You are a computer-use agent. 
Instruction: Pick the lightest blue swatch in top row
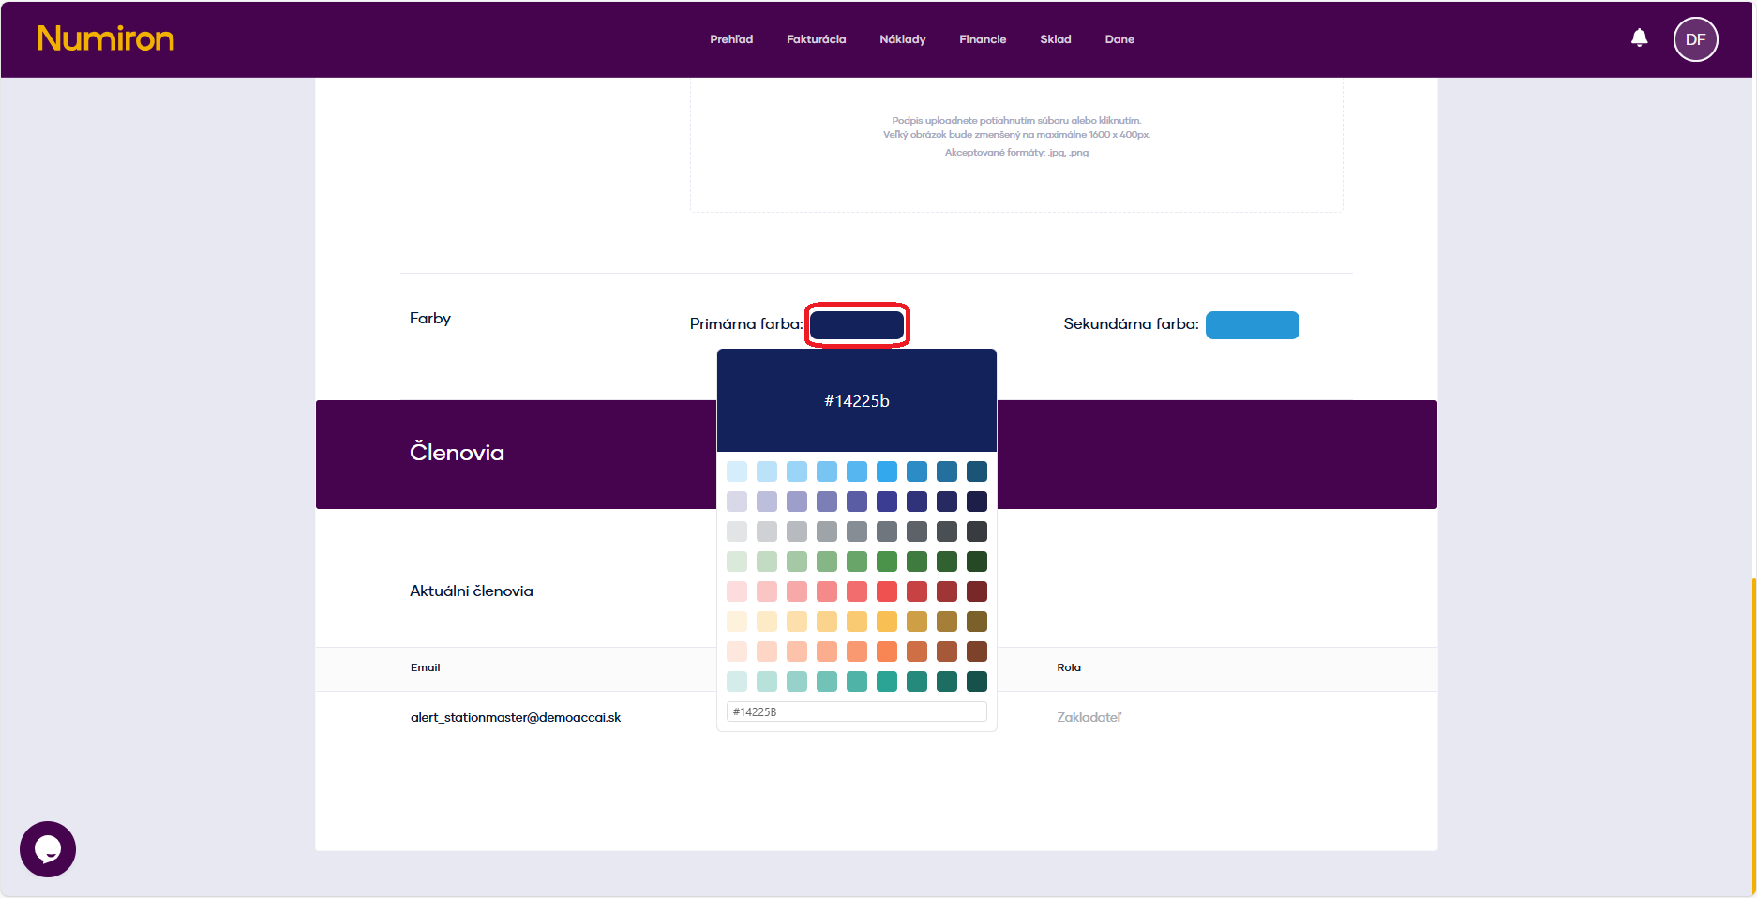[737, 471]
